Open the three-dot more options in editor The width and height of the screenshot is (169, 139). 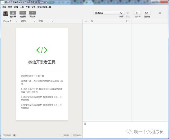point(121,21)
